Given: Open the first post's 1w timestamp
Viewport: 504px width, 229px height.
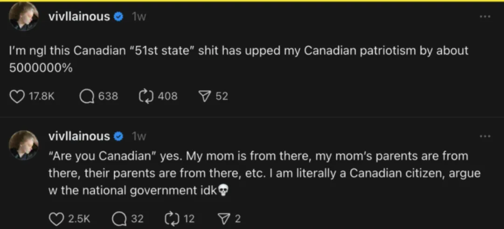Looking at the screenshot, I should tap(139, 16).
